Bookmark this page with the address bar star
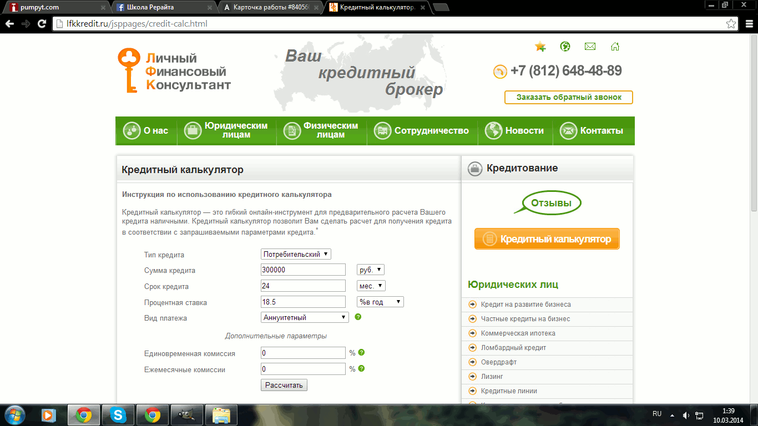 click(731, 24)
